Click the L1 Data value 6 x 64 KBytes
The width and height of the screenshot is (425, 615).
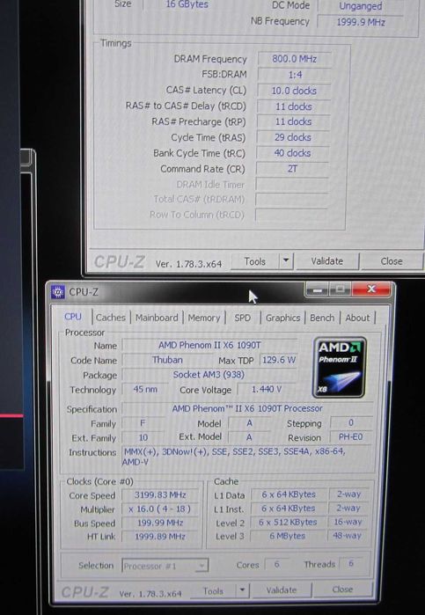pos(289,494)
